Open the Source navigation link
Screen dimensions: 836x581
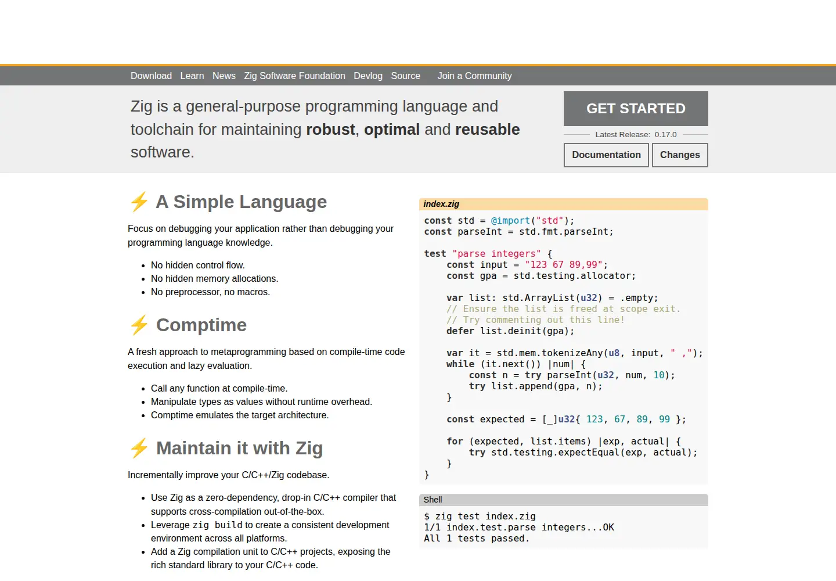(406, 76)
